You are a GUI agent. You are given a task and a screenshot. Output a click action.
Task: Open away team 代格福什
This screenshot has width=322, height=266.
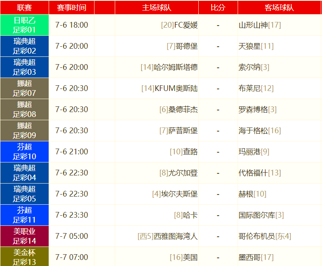tap(253, 173)
